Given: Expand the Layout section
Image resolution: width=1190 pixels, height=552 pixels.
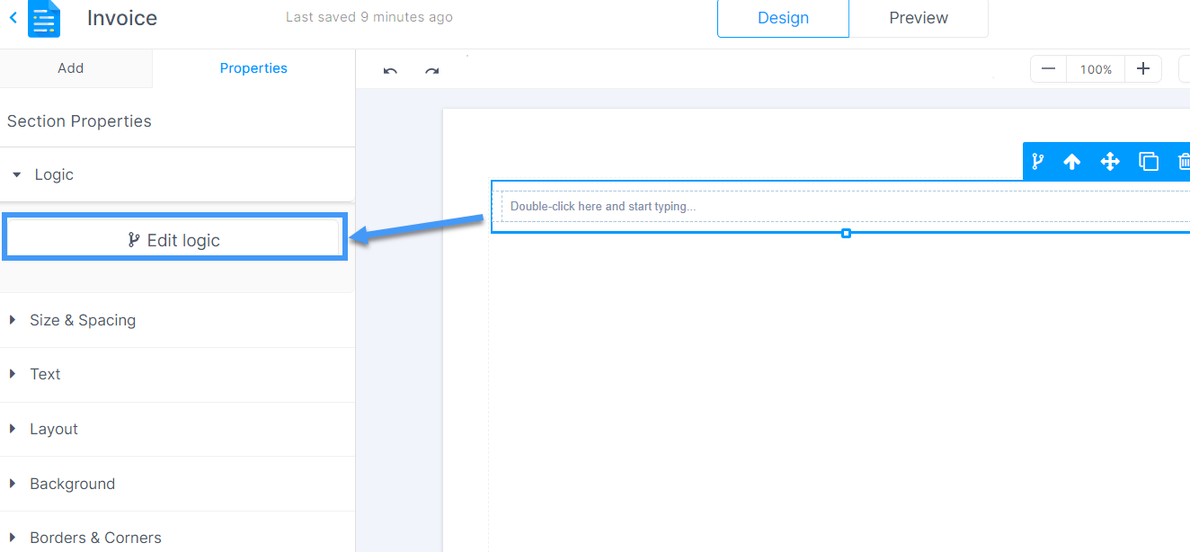Looking at the screenshot, I should point(13,429).
